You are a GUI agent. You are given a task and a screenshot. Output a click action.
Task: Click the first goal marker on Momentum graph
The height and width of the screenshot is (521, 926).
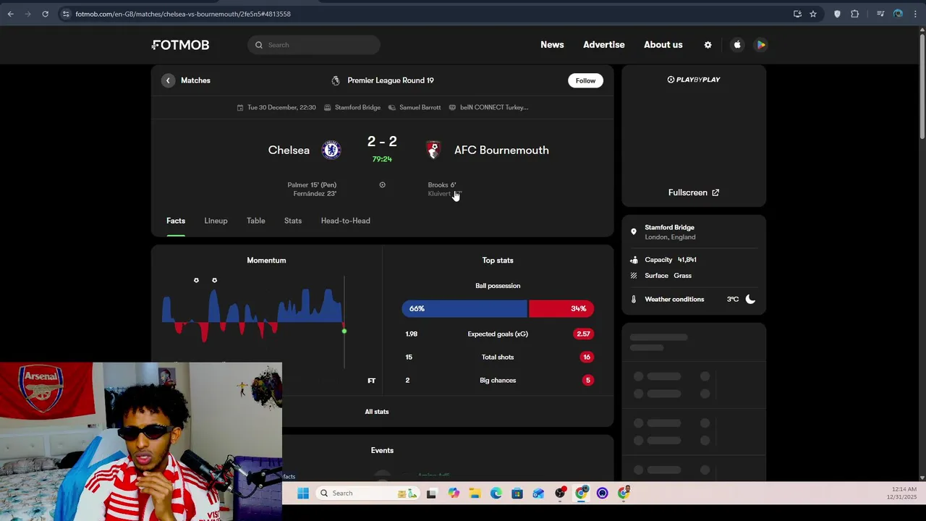tap(196, 280)
